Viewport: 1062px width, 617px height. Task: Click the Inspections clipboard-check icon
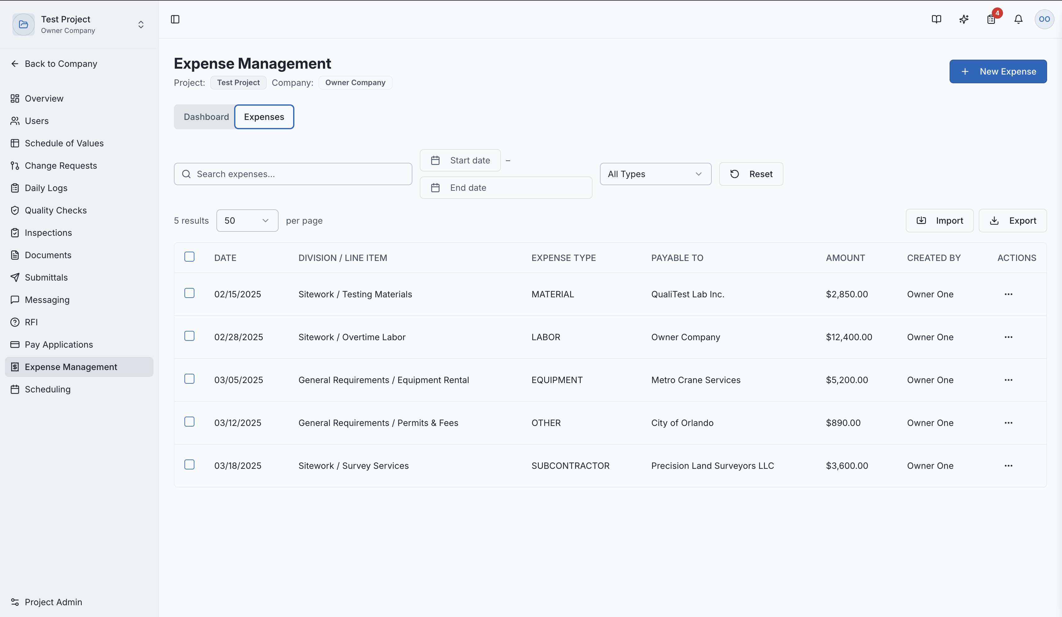[x=15, y=232]
